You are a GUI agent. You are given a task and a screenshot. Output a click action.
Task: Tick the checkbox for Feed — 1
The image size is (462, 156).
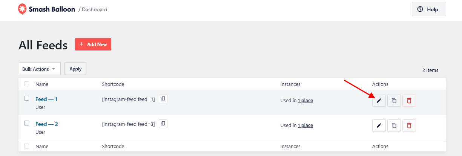tap(26, 98)
